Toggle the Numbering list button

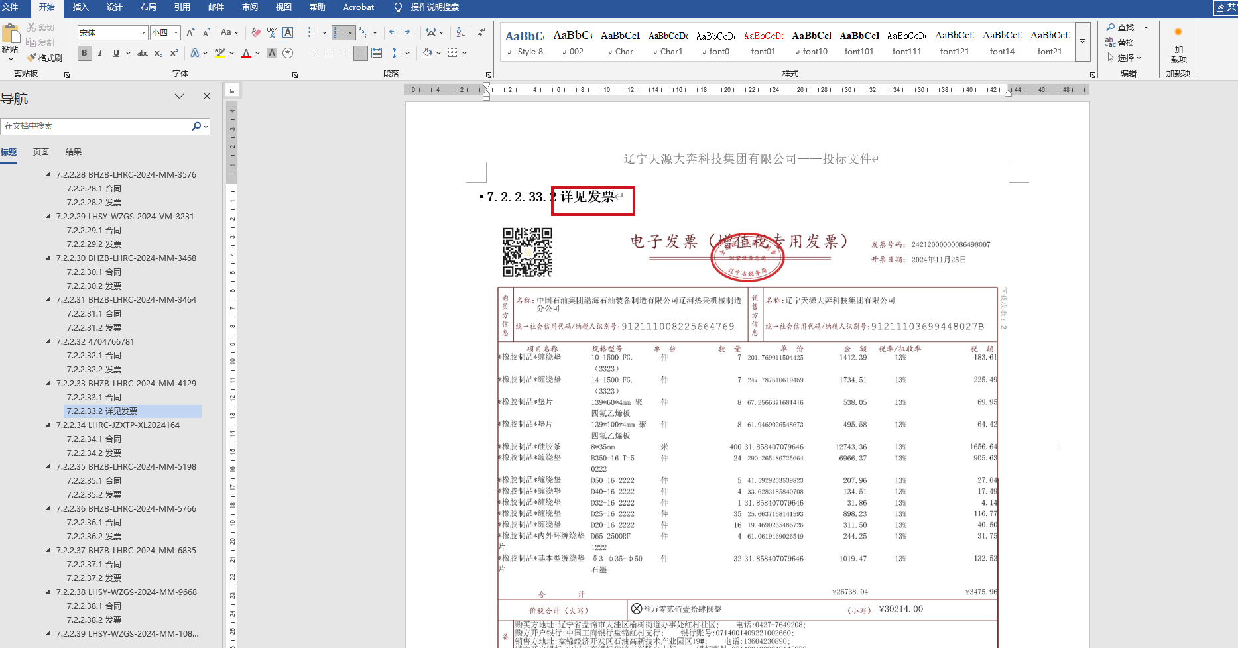pyautogui.click(x=339, y=32)
